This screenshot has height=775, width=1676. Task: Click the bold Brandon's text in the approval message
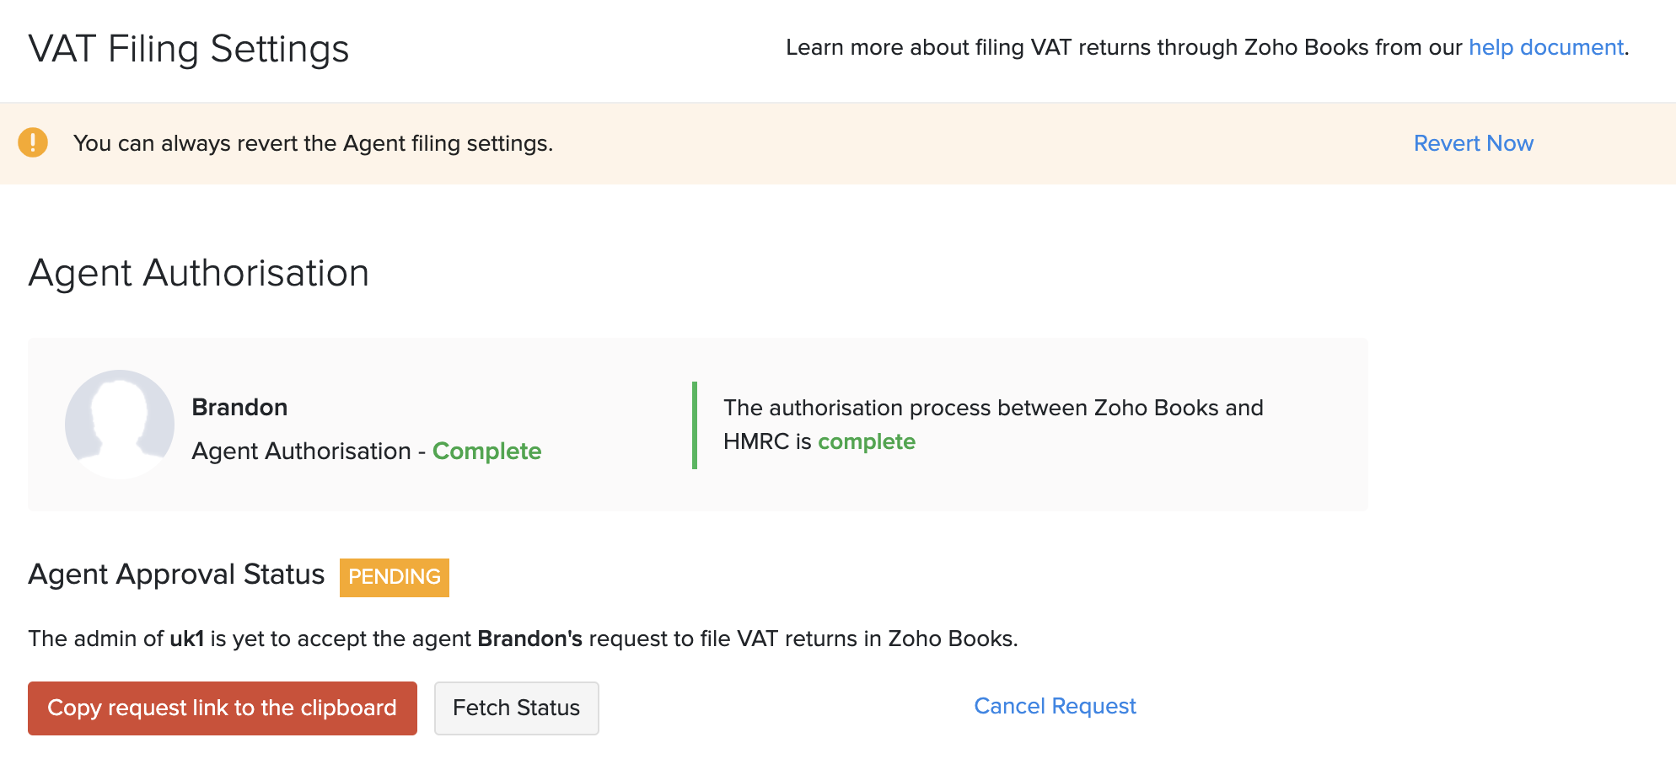tap(529, 639)
